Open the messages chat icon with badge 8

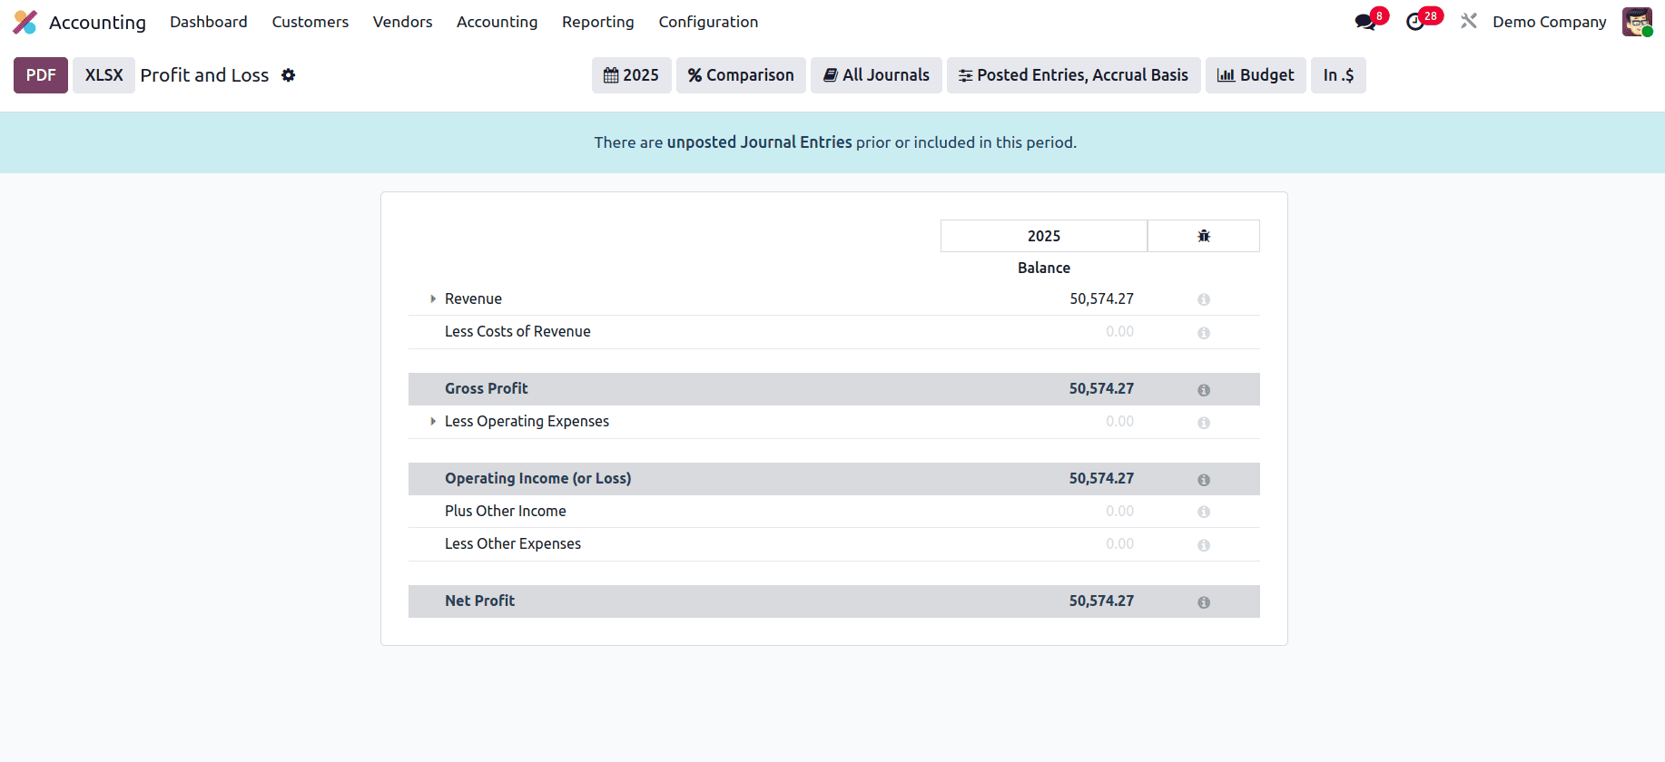click(x=1365, y=22)
